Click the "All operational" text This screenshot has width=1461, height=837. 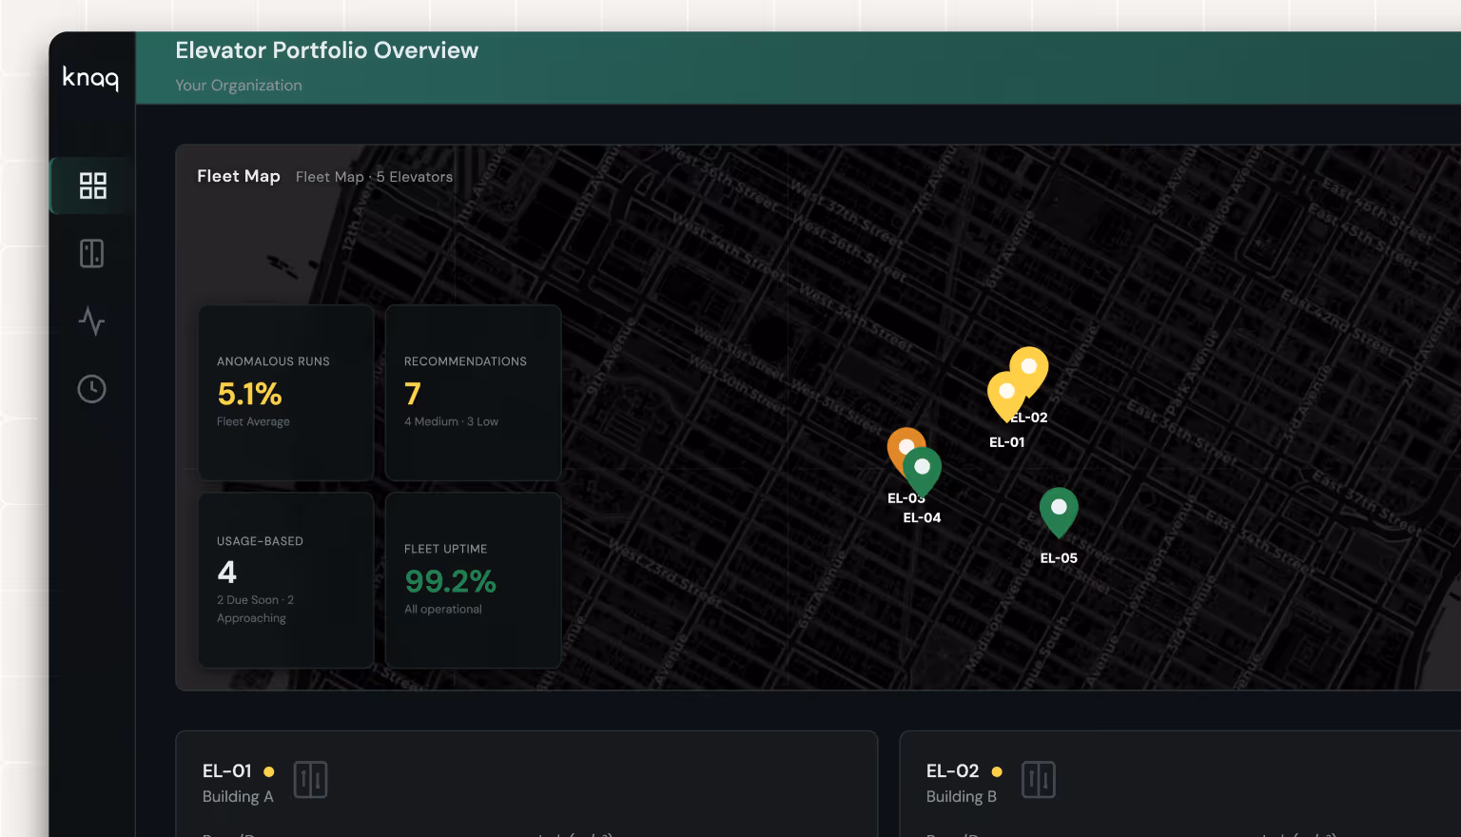coord(443,610)
